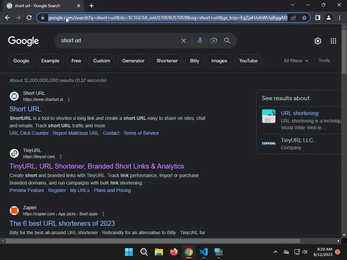
Task: Open Preview Feature sitelink
Action: point(27,190)
